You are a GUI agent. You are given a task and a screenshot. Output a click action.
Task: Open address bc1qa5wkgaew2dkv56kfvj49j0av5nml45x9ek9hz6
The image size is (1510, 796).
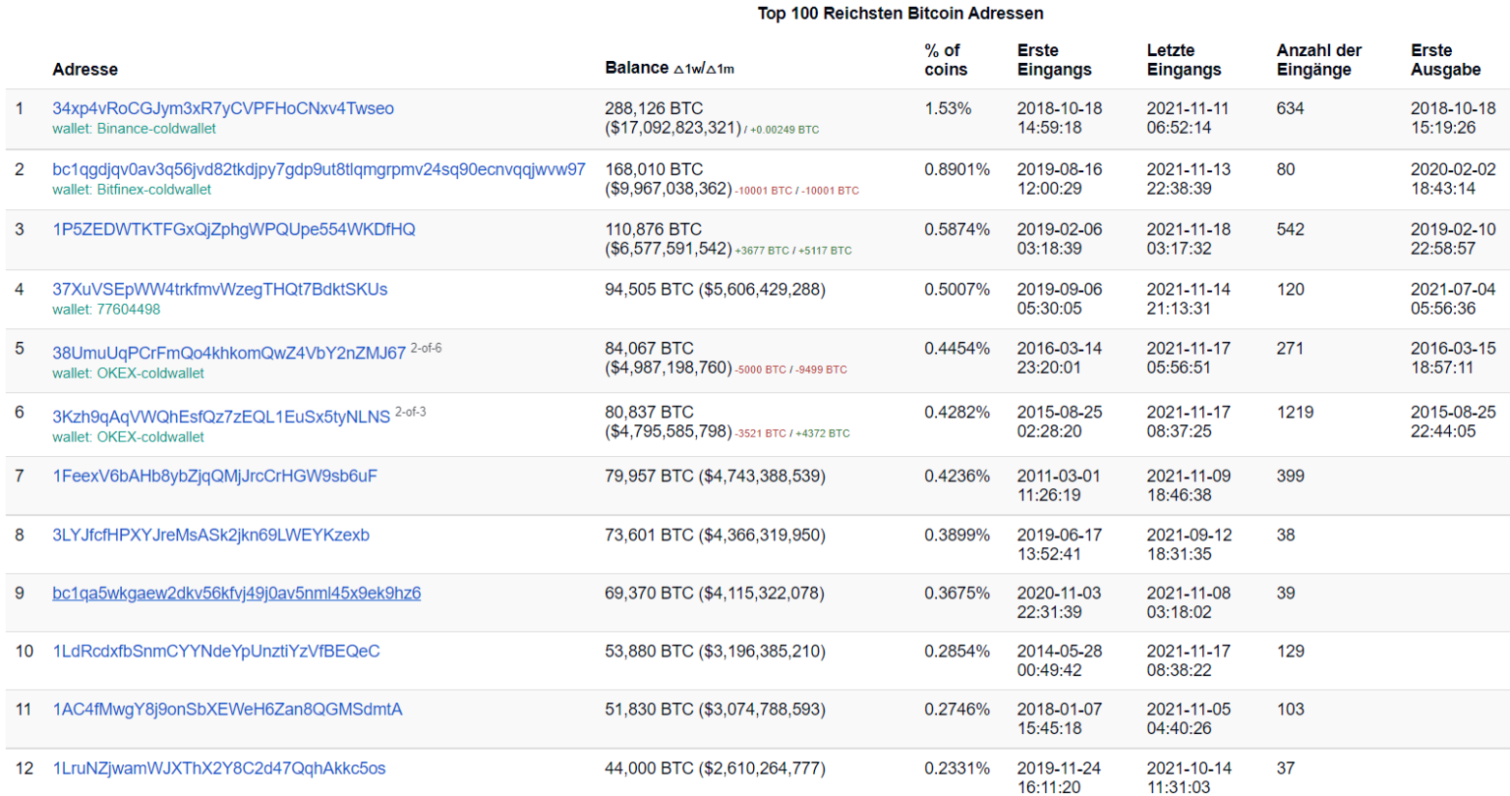(236, 593)
